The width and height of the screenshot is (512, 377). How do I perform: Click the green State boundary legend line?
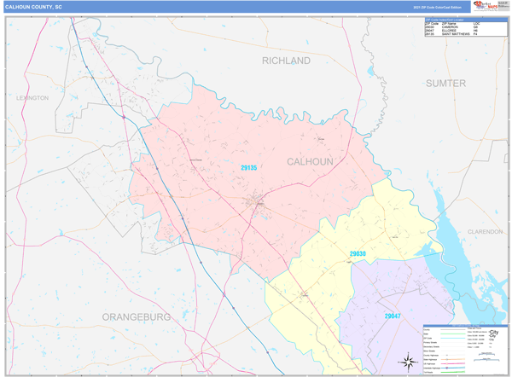[453, 333]
